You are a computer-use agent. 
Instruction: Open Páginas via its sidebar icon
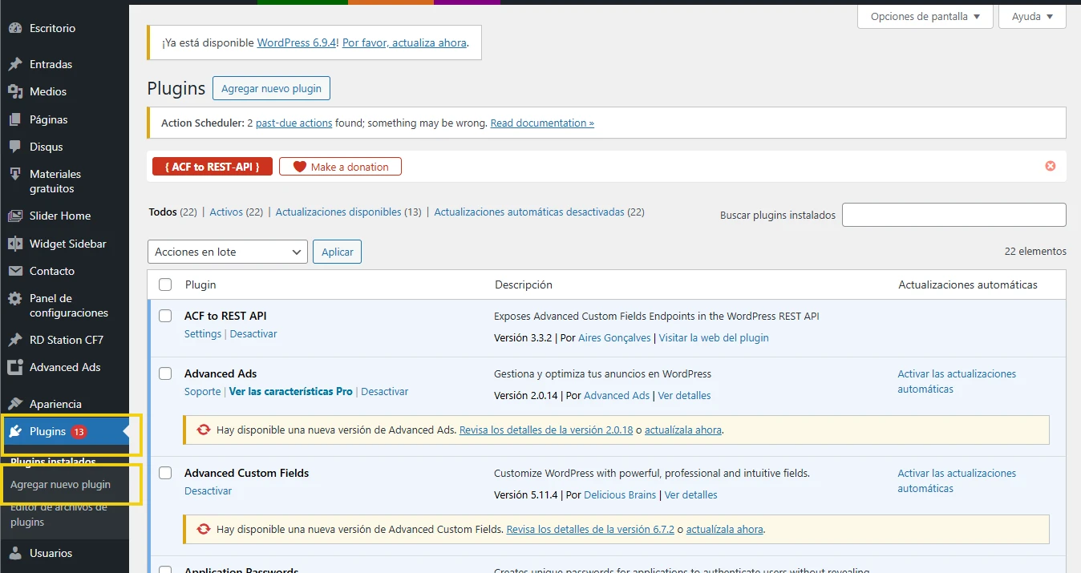(x=18, y=119)
